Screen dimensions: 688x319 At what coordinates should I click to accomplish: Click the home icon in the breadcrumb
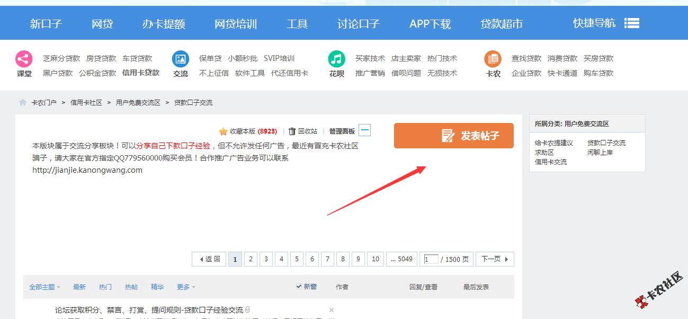(x=23, y=103)
